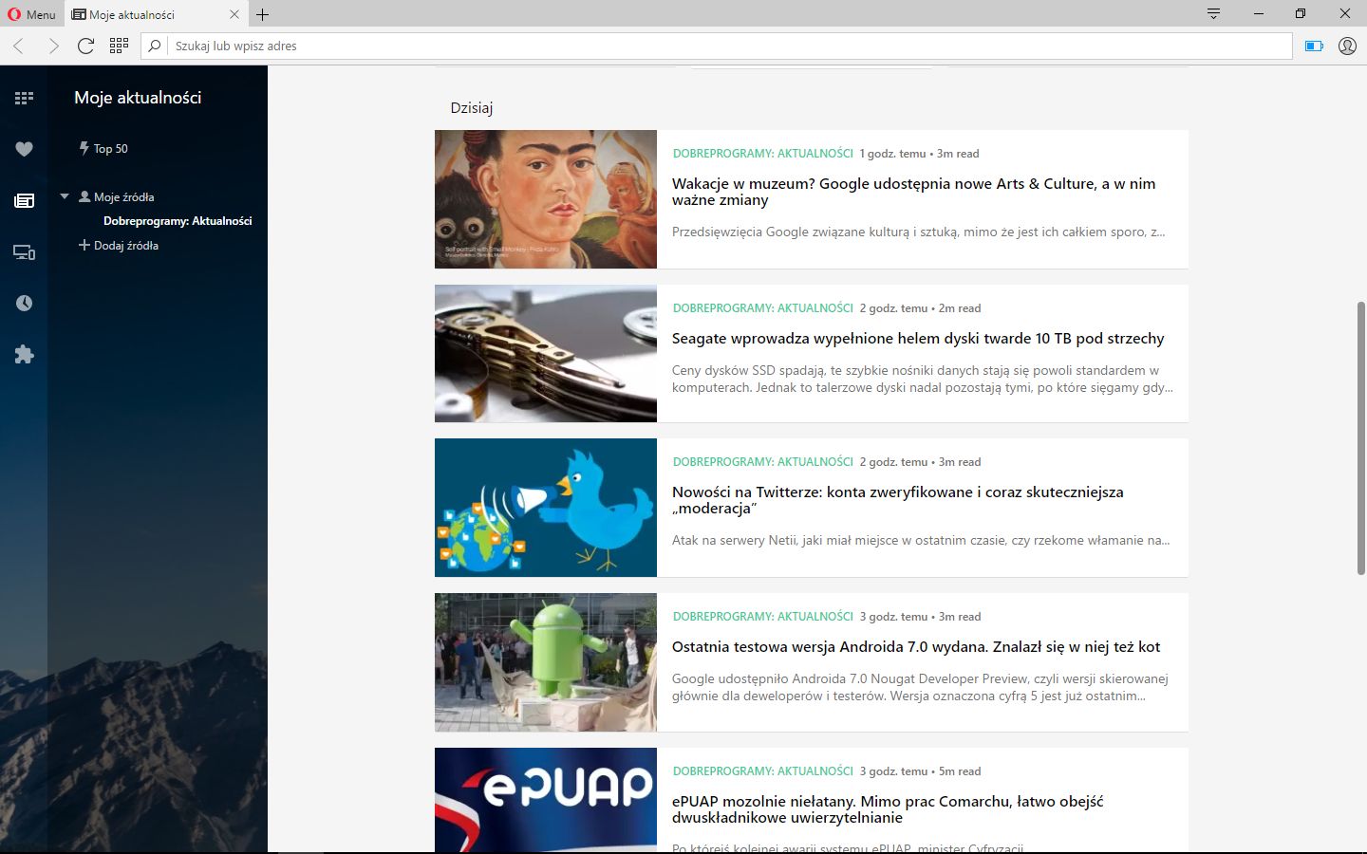Open a new tab with plus button
Viewport: 1367px width, 854px height.
pos(263,14)
